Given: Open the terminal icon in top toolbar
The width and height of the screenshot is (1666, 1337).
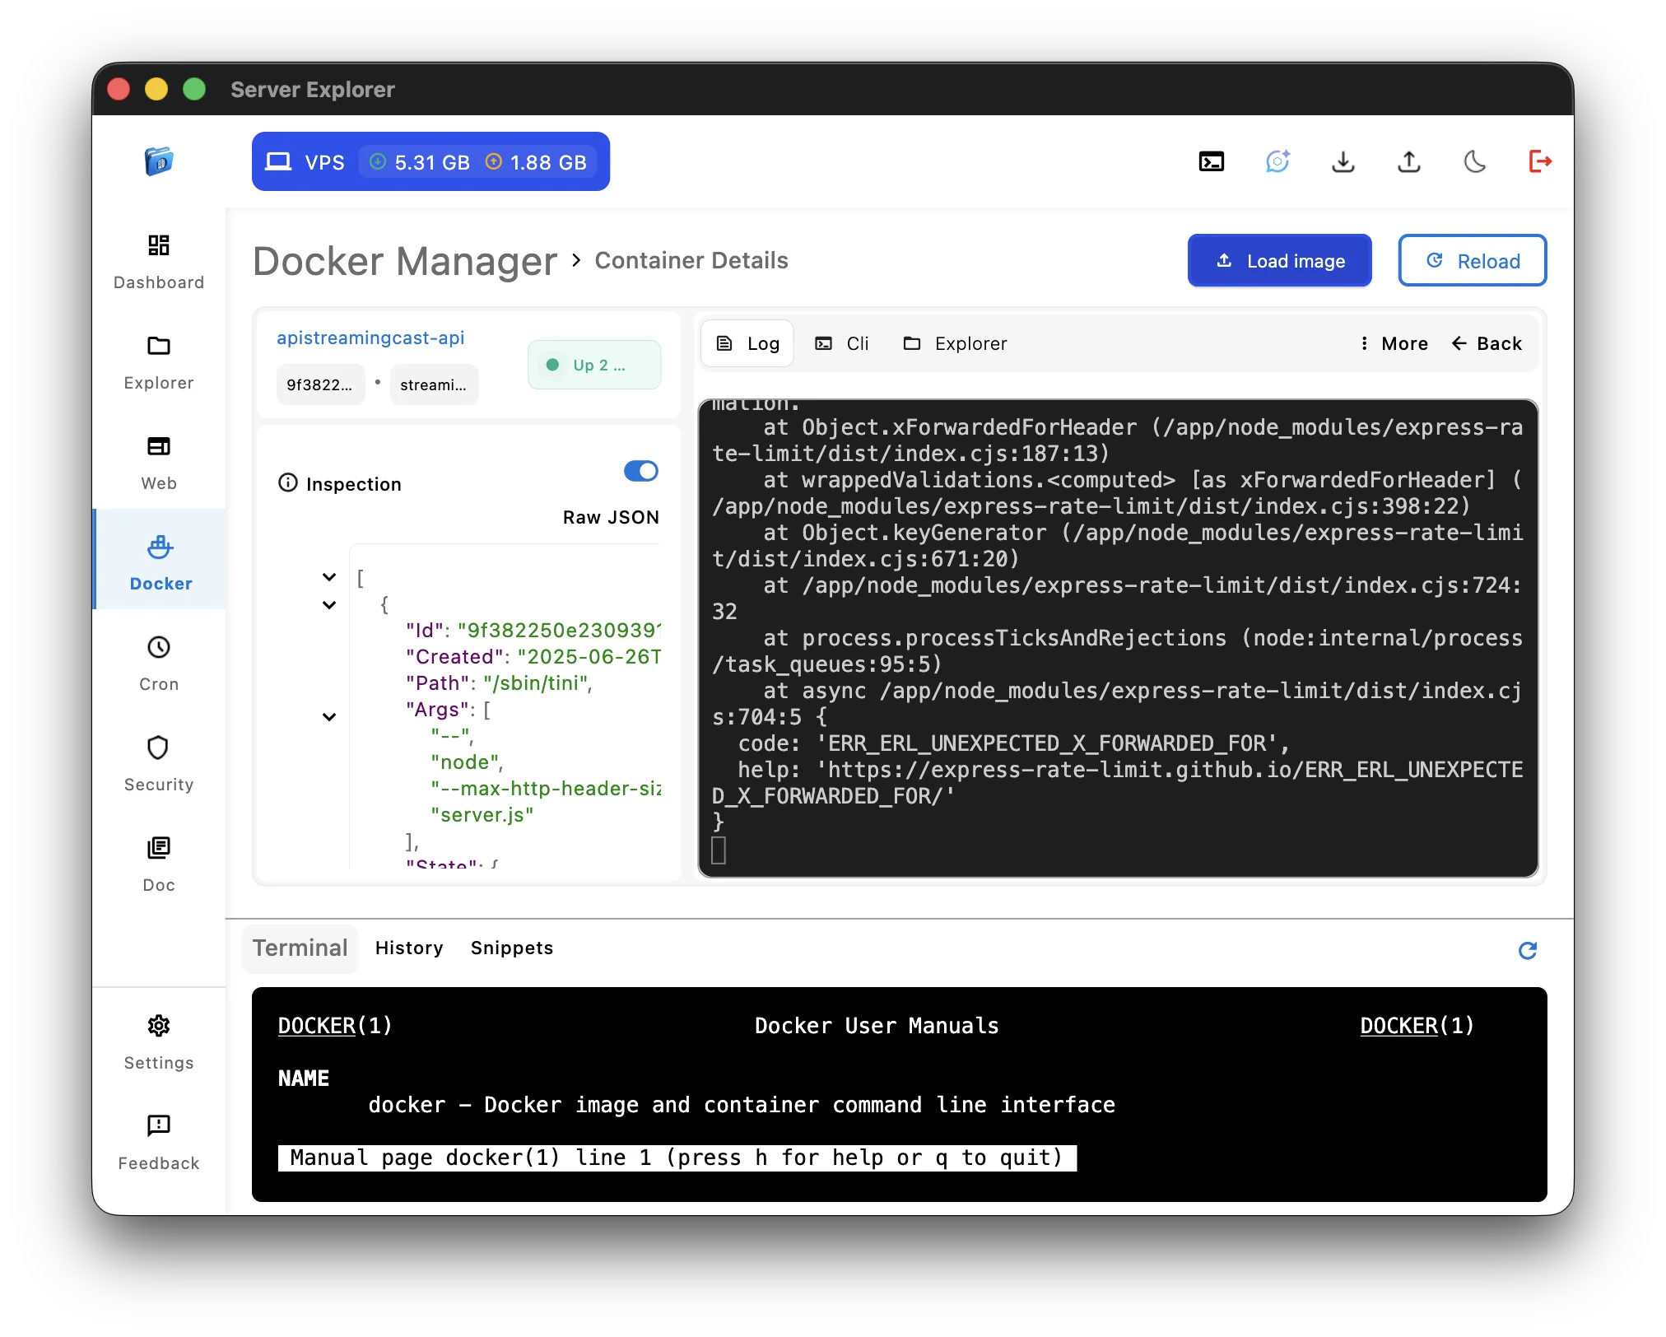Looking at the screenshot, I should [x=1210, y=161].
